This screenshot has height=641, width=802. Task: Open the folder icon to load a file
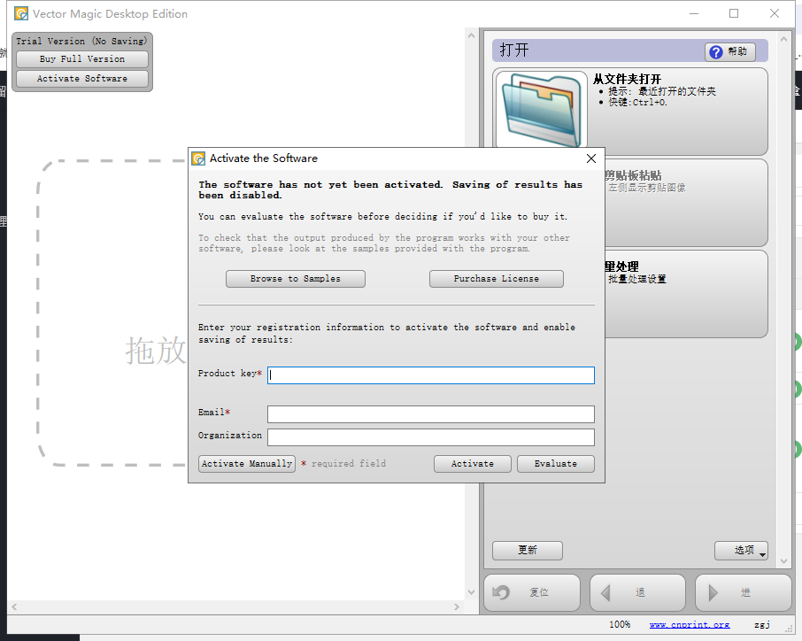point(541,110)
